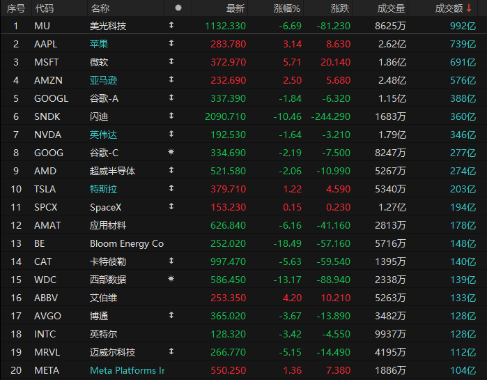Click the up-down arrow icon in the AVGO row
Viewport: 487px width, 380px height.
coord(171,315)
